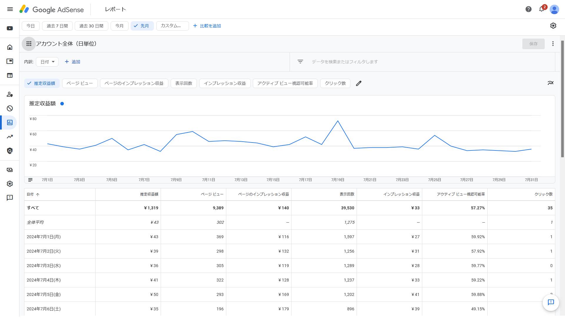The image size is (565, 318).
Task: Open the account avatar menu
Action: coord(554,9)
